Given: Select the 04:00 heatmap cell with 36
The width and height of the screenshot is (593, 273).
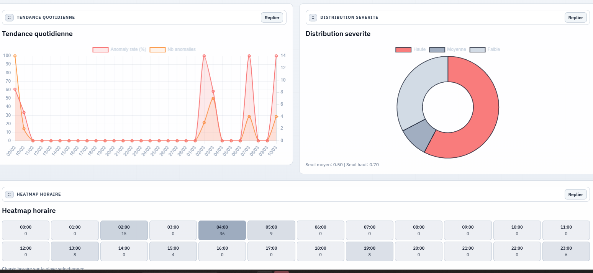Looking at the screenshot, I should [x=222, y=230].
